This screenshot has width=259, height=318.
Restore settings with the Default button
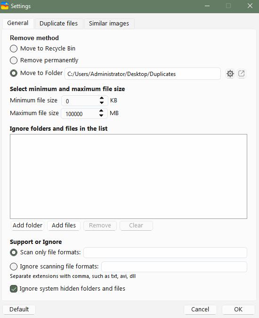[19, 310]
